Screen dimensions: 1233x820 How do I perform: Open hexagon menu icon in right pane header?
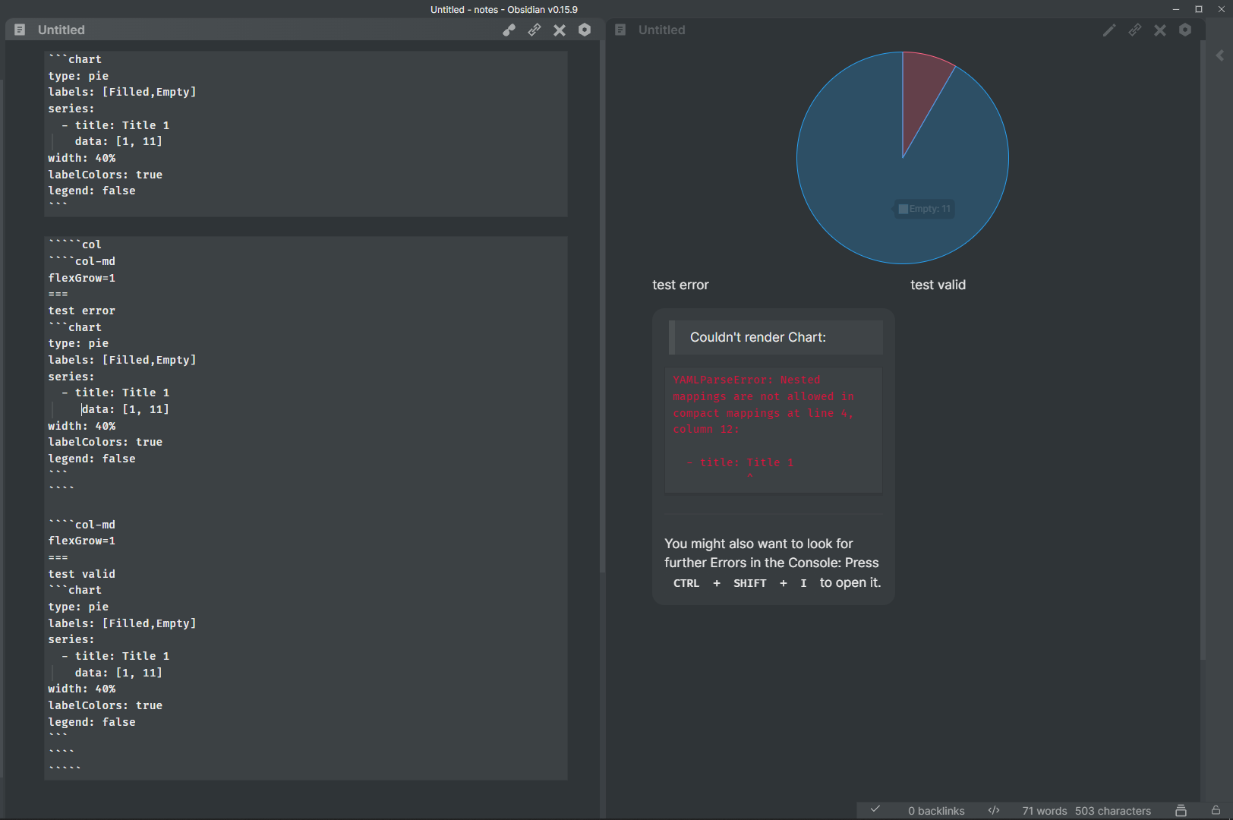[x=1185, y=30]
